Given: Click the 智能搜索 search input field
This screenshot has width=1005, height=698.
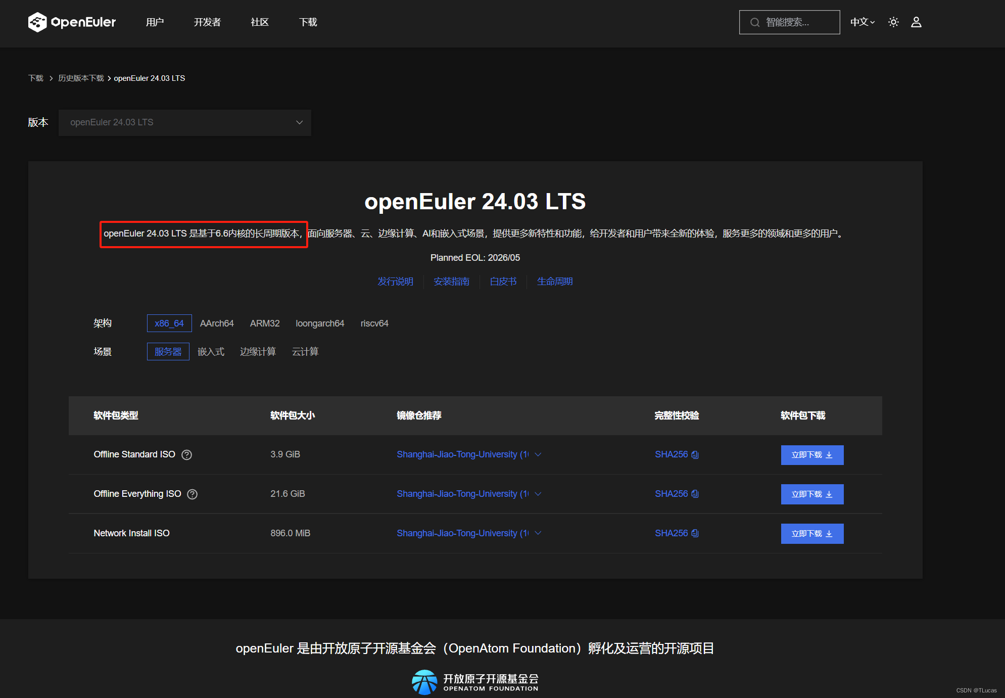Looking at the screenshot, I should coord(790,22).
